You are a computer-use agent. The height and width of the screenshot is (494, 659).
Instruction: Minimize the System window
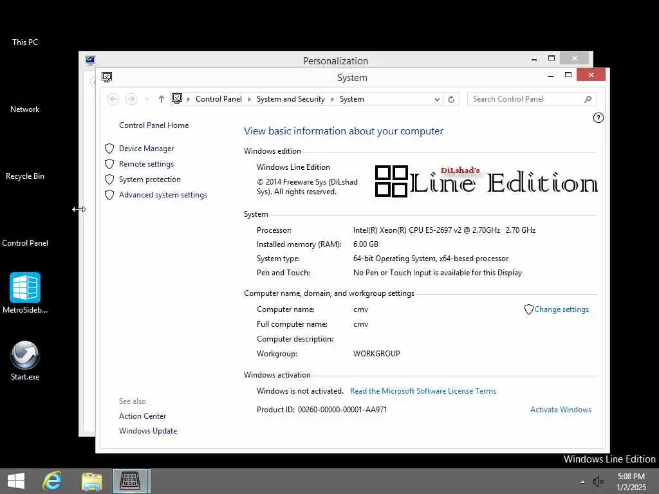coord(551,76)
